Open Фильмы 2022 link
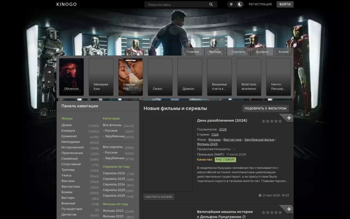350x219 pixels. click(x=113, y=211)
